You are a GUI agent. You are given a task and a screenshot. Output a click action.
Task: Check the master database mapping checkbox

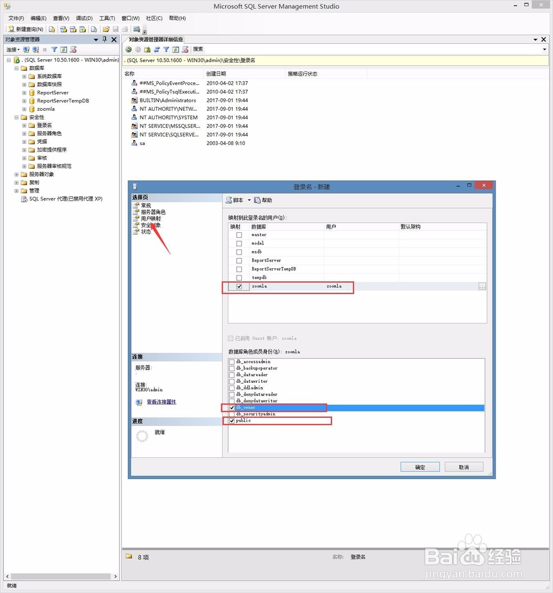(x=239, y=235)
